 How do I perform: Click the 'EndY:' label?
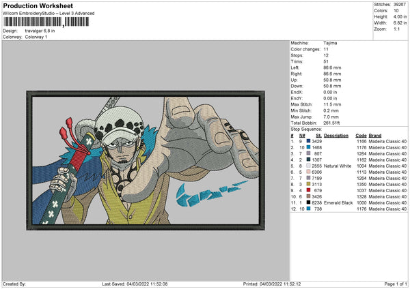pyautogui.click(x=297, y=99)
